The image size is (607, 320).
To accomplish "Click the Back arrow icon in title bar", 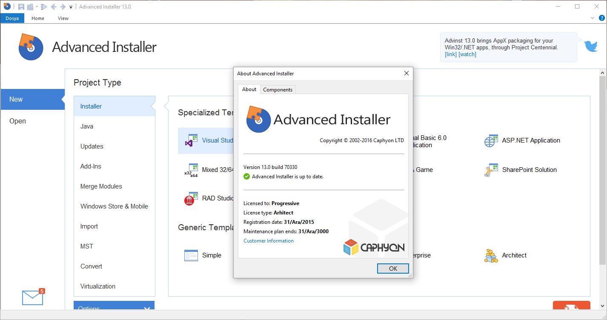I will pos(54,7).
